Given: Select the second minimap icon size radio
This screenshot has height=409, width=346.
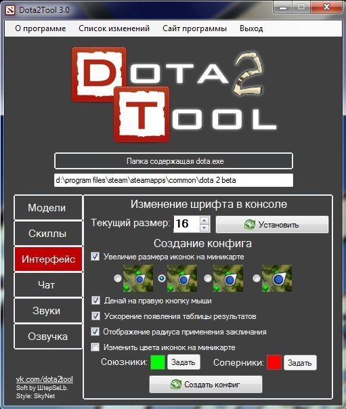Looking at the screenshot, I should click(x=162, y=278).
